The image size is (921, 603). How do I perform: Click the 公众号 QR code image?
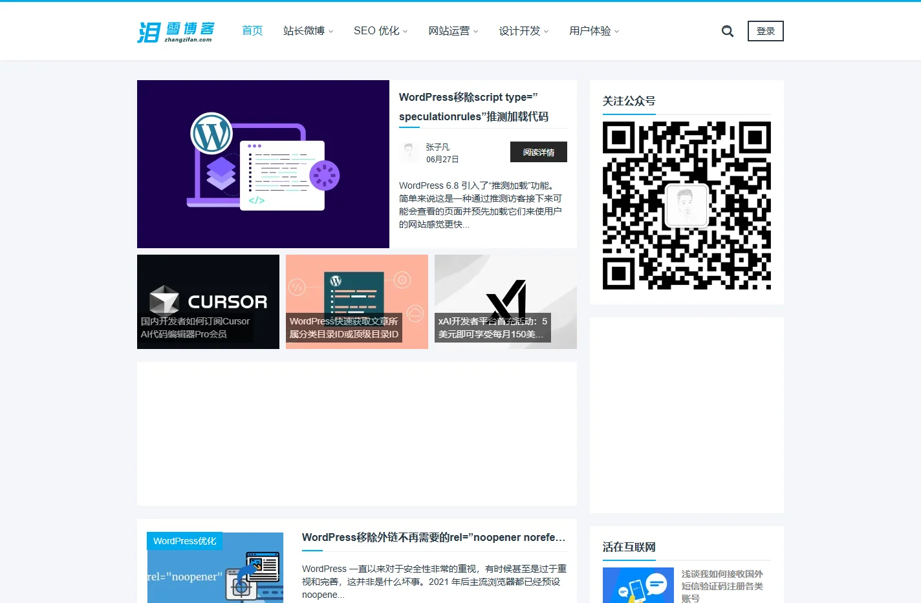(687, 206)
